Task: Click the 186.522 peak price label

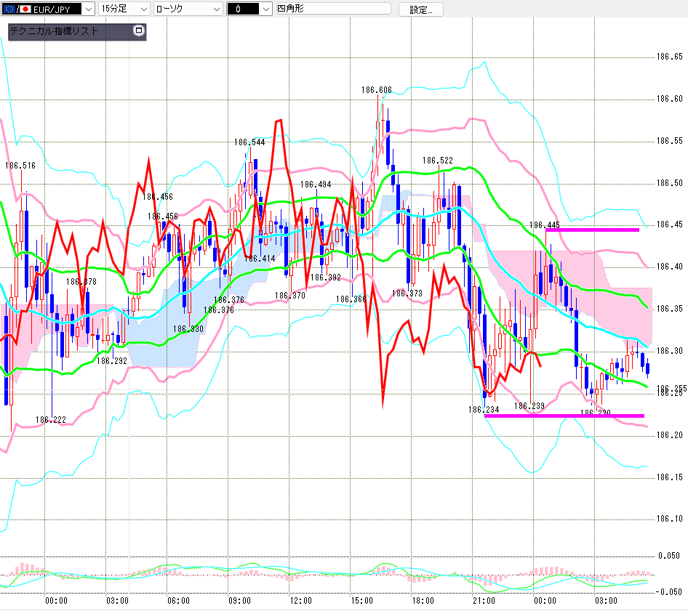Action: 438,161
